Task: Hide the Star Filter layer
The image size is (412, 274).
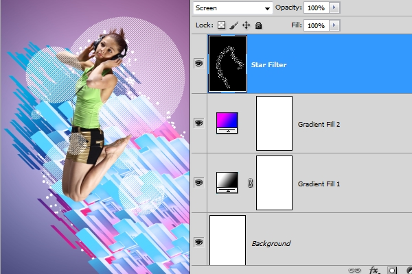Action: point(199,63)
